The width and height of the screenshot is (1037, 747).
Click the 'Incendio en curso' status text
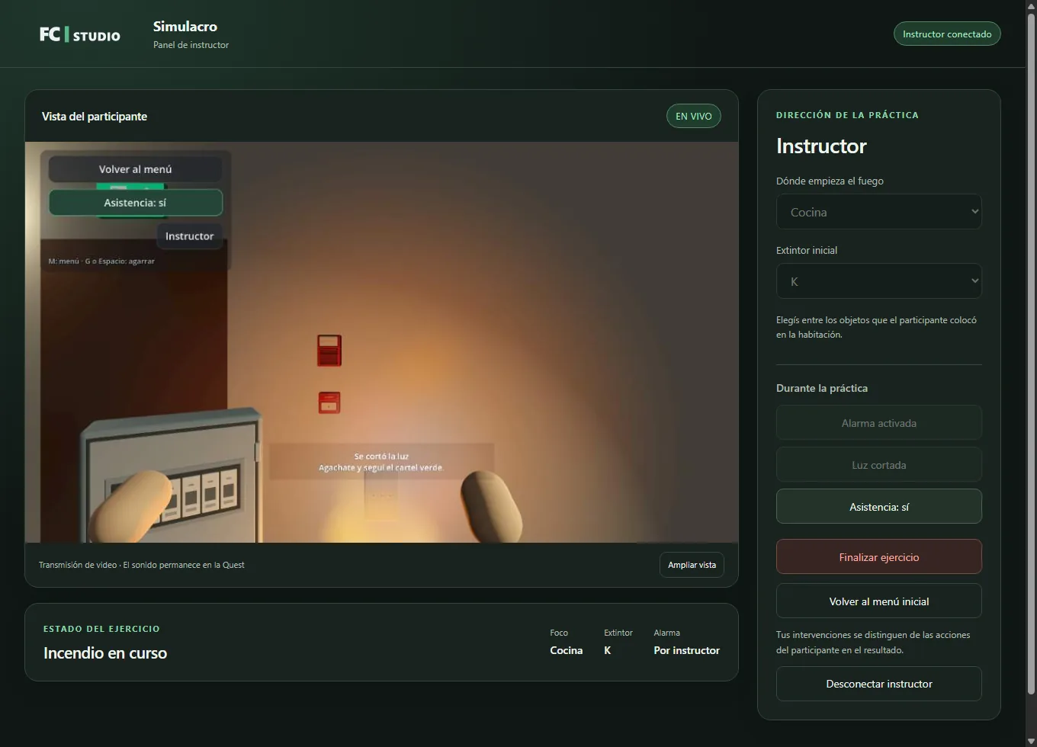105,653
